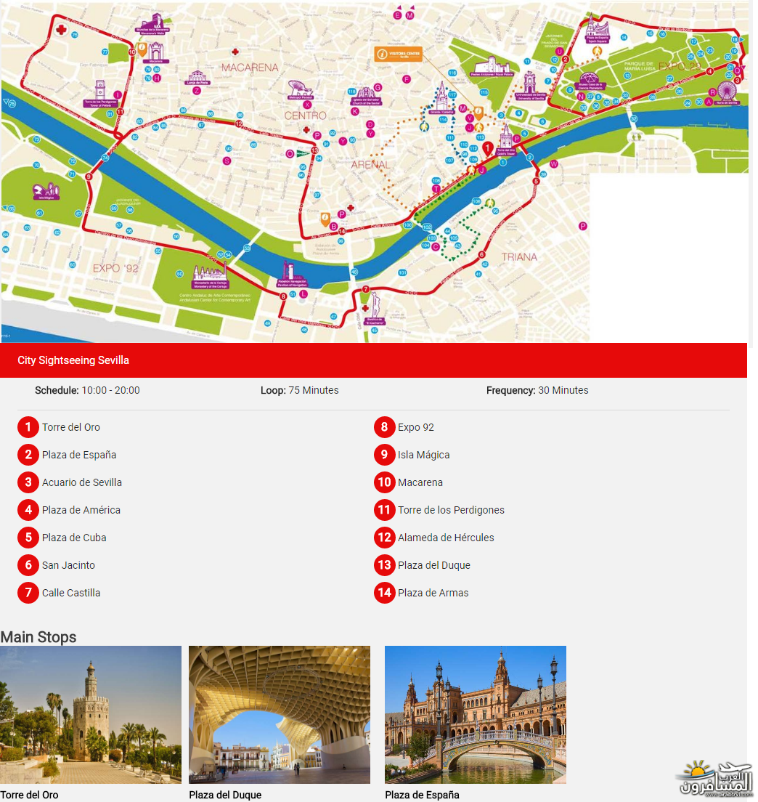Click the 'Plaza del Duque' caption under the photo
Image resolution: width=758 pixels, height=802 pixels.
point(225,795)
